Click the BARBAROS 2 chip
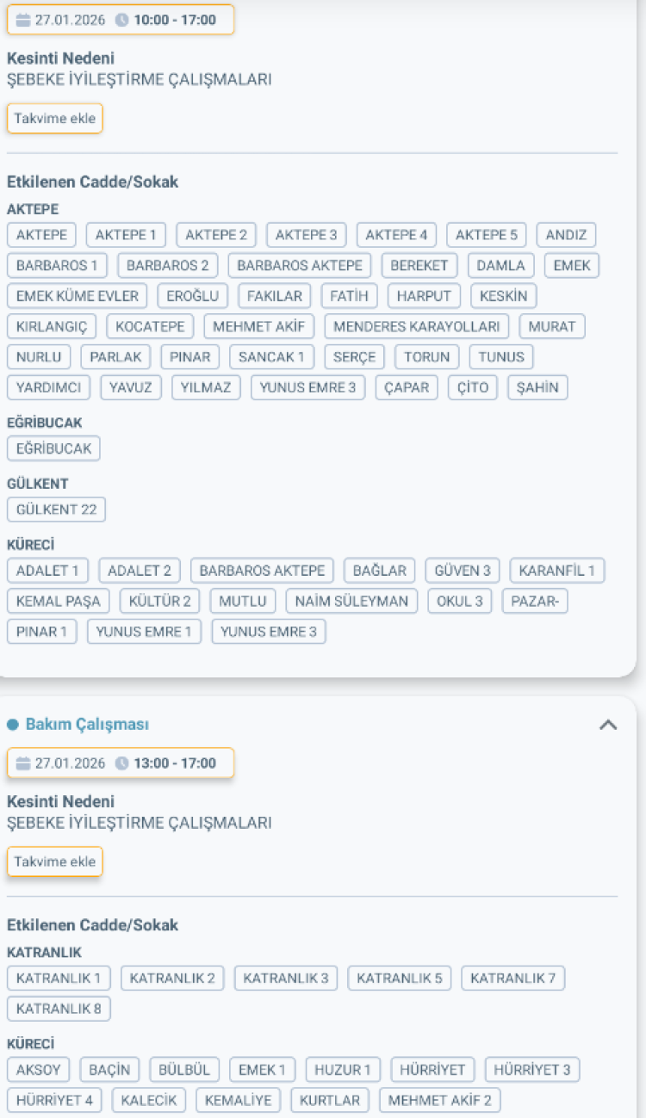Viewport: 646px width, 1118px height. point(168,265)
